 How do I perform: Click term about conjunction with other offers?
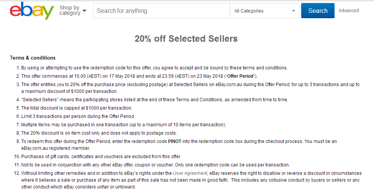(155, 165)
